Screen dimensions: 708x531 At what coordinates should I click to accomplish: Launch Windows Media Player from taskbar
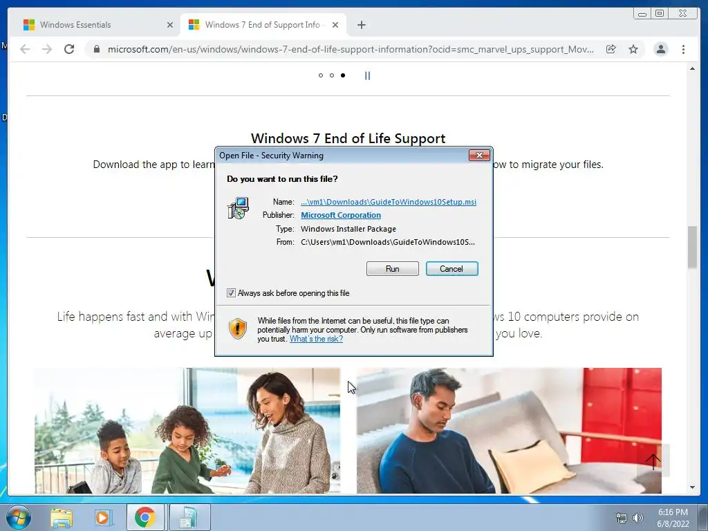coord(102,517)
